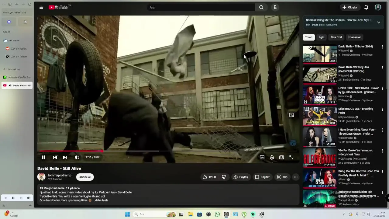Viewport: 389px width, 219px height.
Task: Open the browser three-dots menu
Action: 4,4
